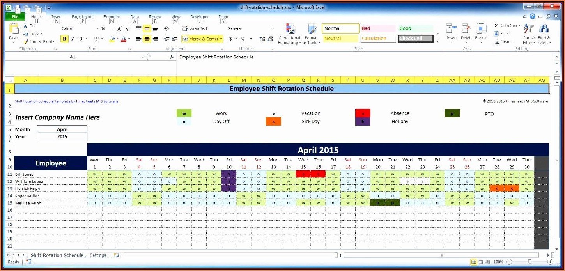Open the Orientation text angle menu
The width and height of the screenshot is (565, 271).
pos(168,28)
